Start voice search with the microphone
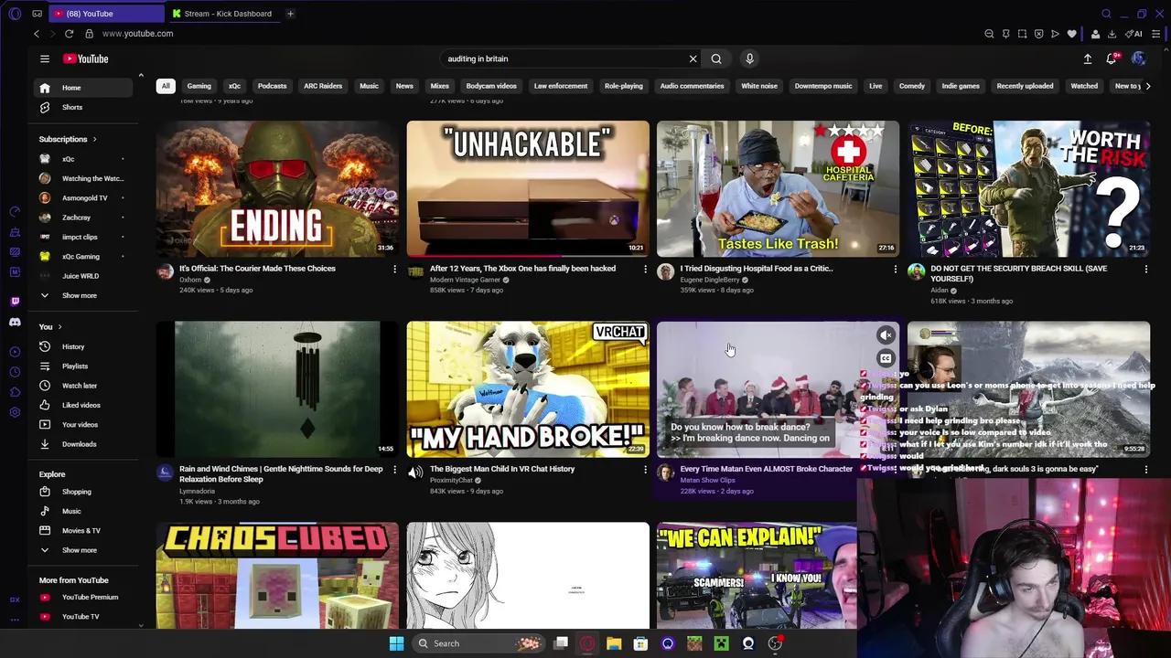 (749, 58)
